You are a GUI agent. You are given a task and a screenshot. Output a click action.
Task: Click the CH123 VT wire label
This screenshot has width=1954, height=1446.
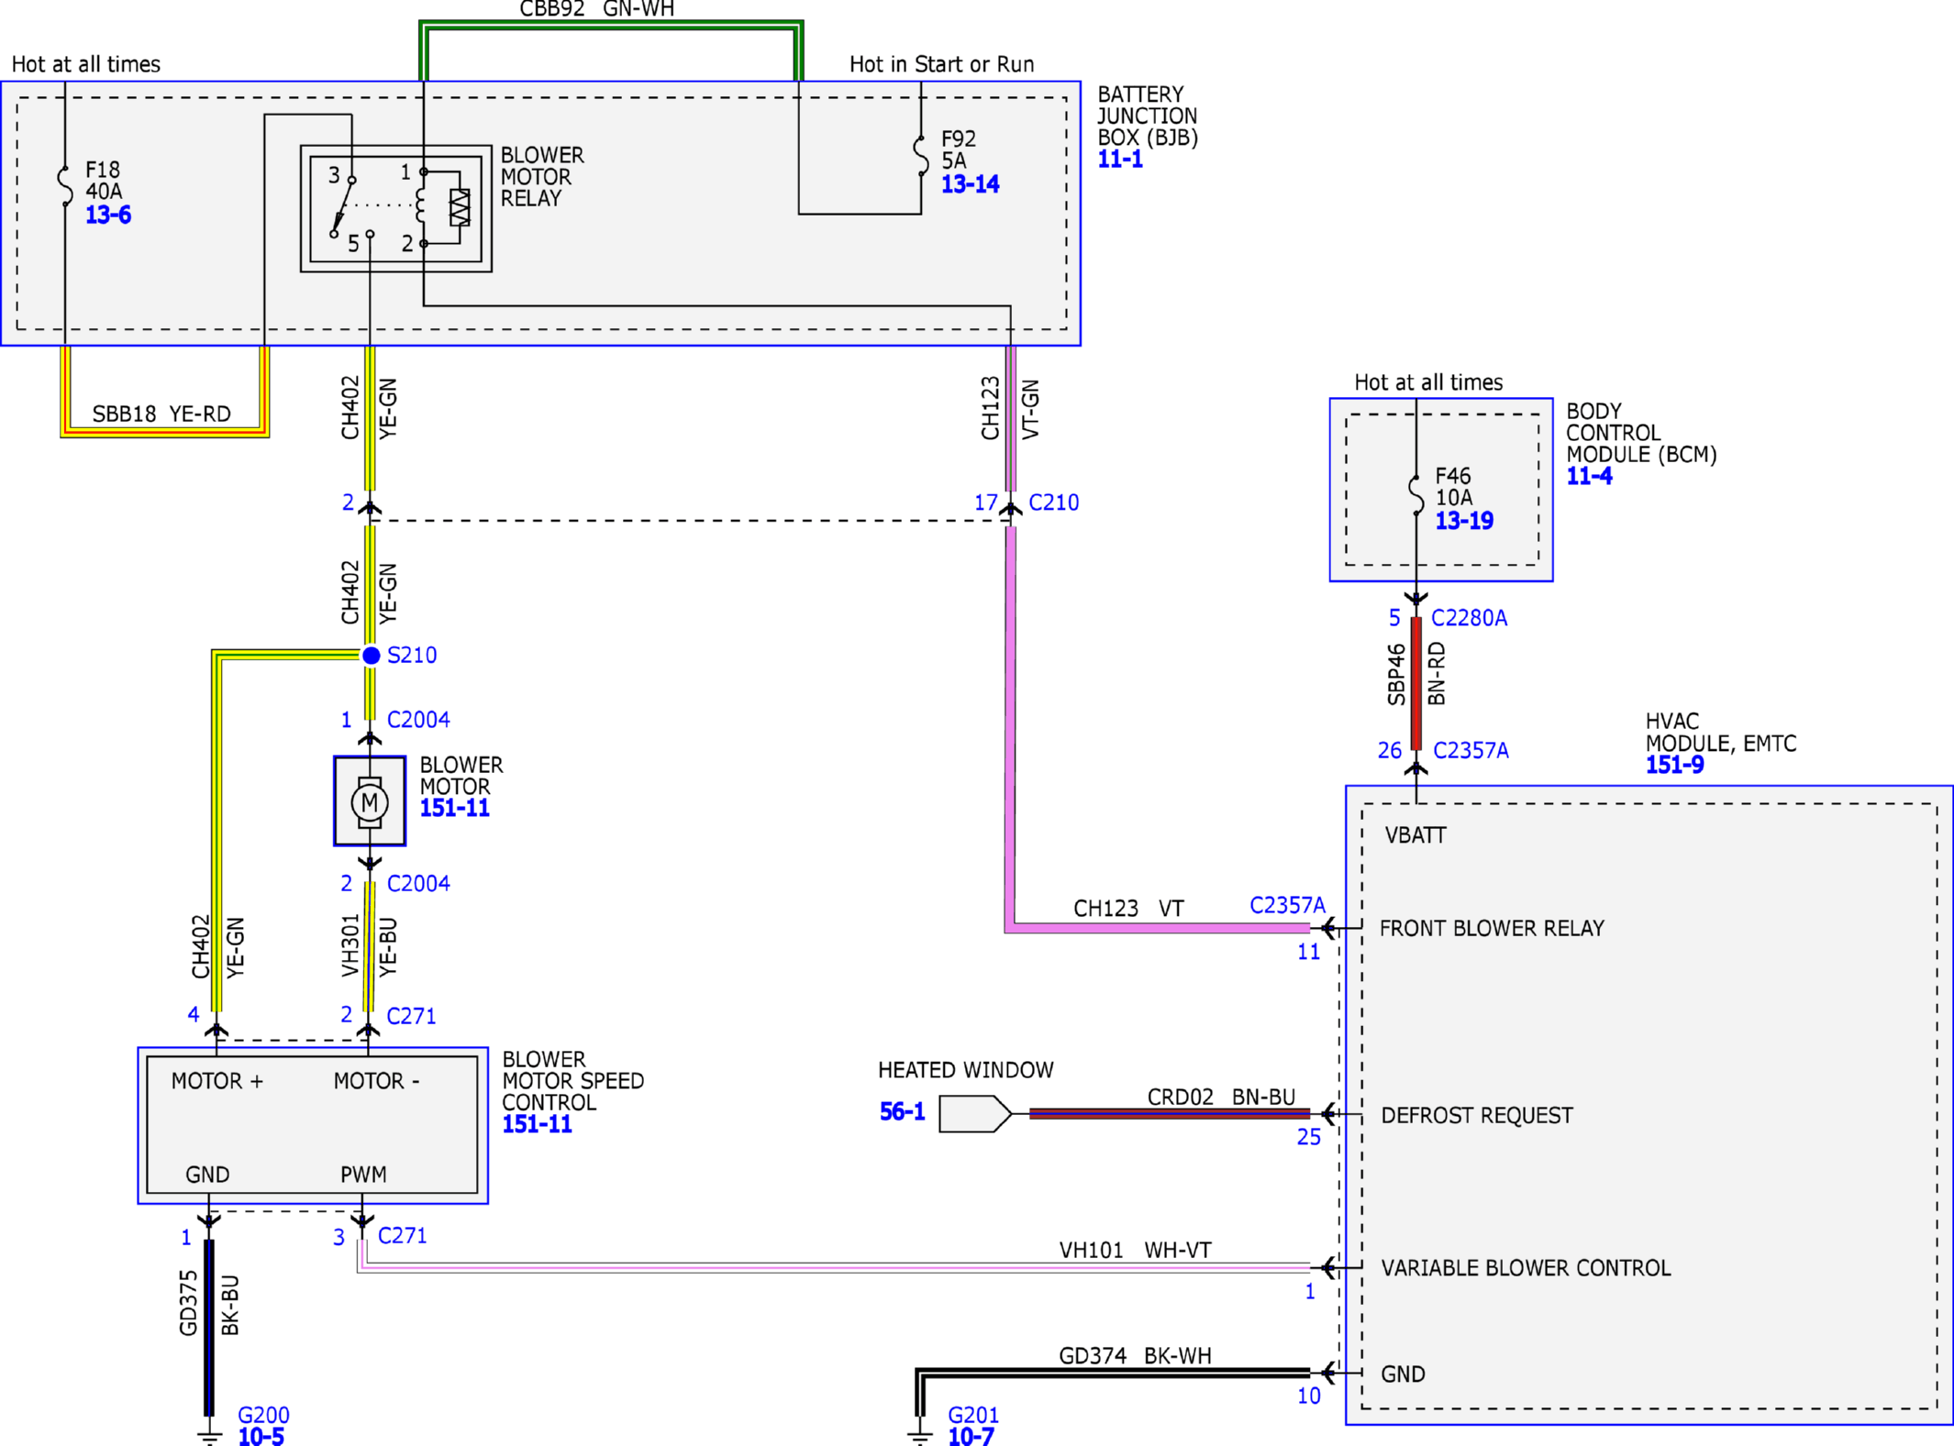coord(1128,909)
